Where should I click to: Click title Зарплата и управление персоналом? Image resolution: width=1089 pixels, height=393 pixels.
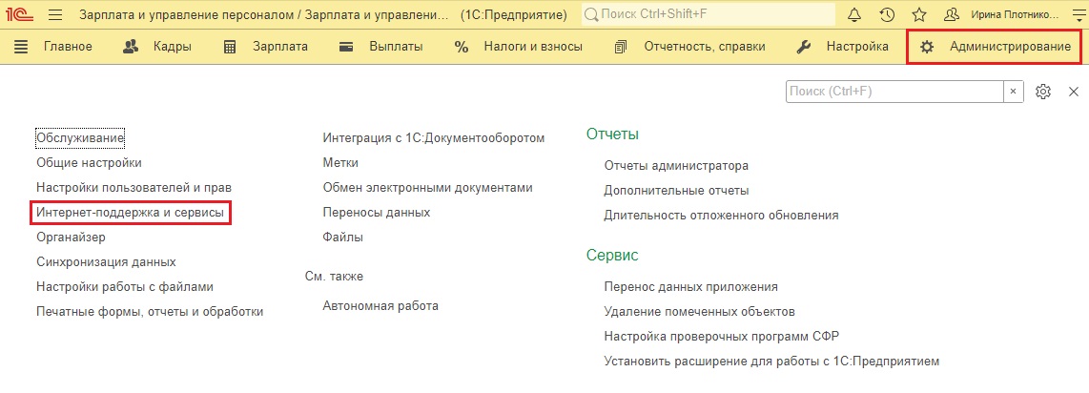pyautogui.click(x=263, y=14)
